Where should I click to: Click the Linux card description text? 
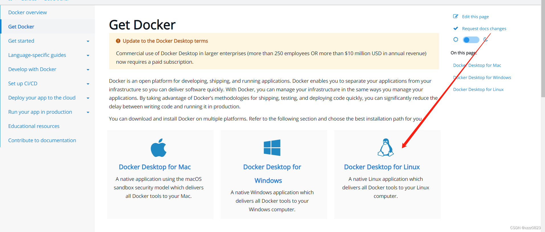(386, 188)
